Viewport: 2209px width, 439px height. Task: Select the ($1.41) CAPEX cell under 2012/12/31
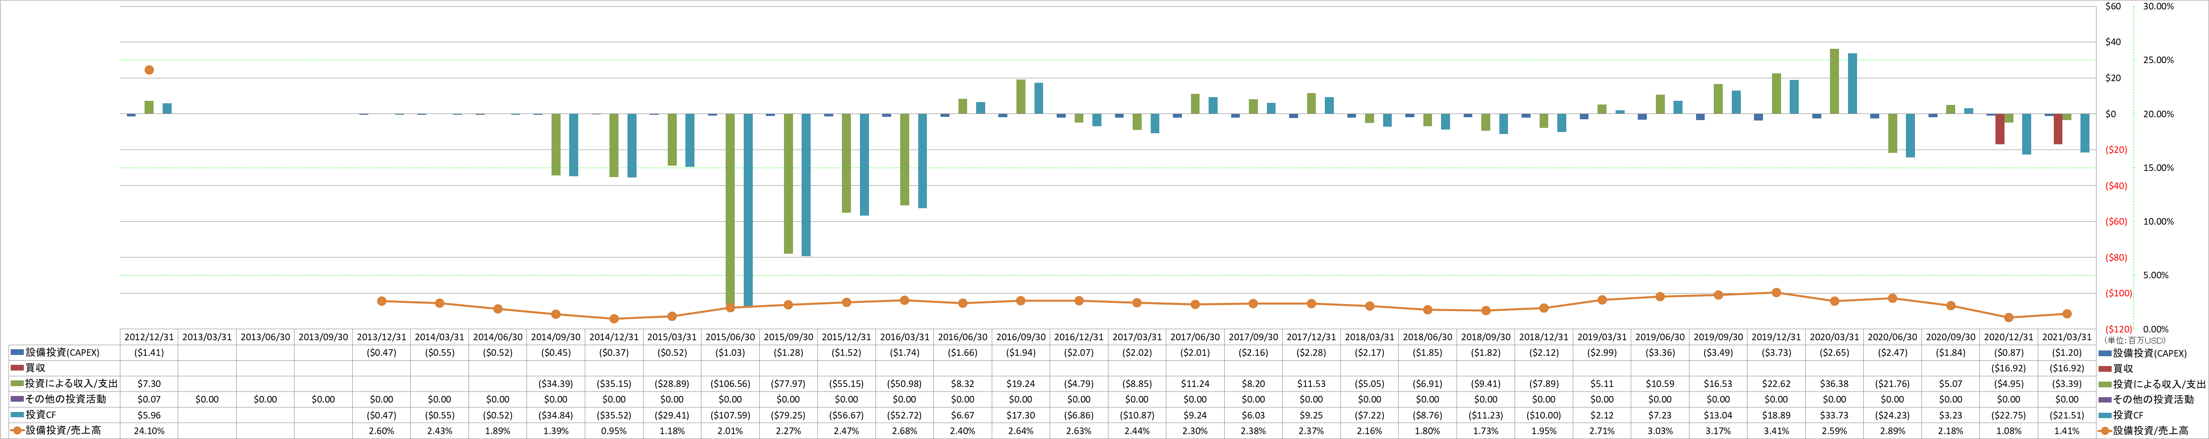149,353
